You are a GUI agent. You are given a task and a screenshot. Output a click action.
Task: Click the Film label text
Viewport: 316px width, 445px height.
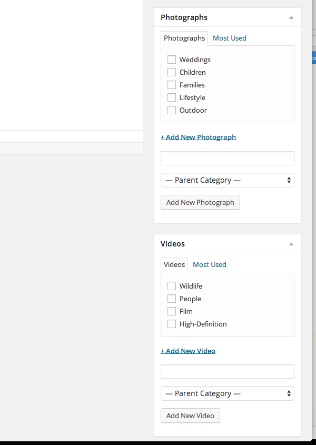[x=186, y=311]
